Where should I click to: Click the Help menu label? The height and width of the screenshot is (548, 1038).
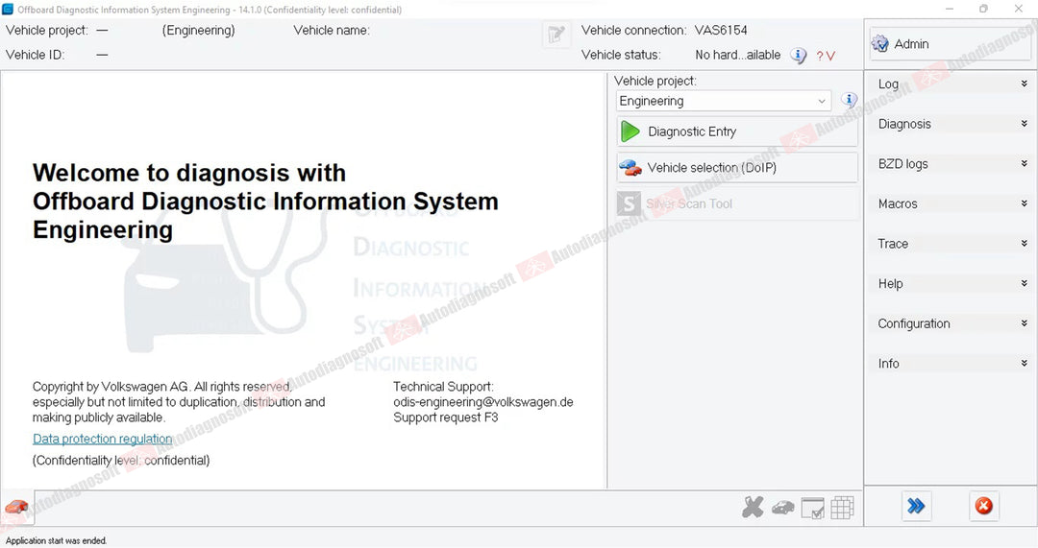click(x=890, y=283)
